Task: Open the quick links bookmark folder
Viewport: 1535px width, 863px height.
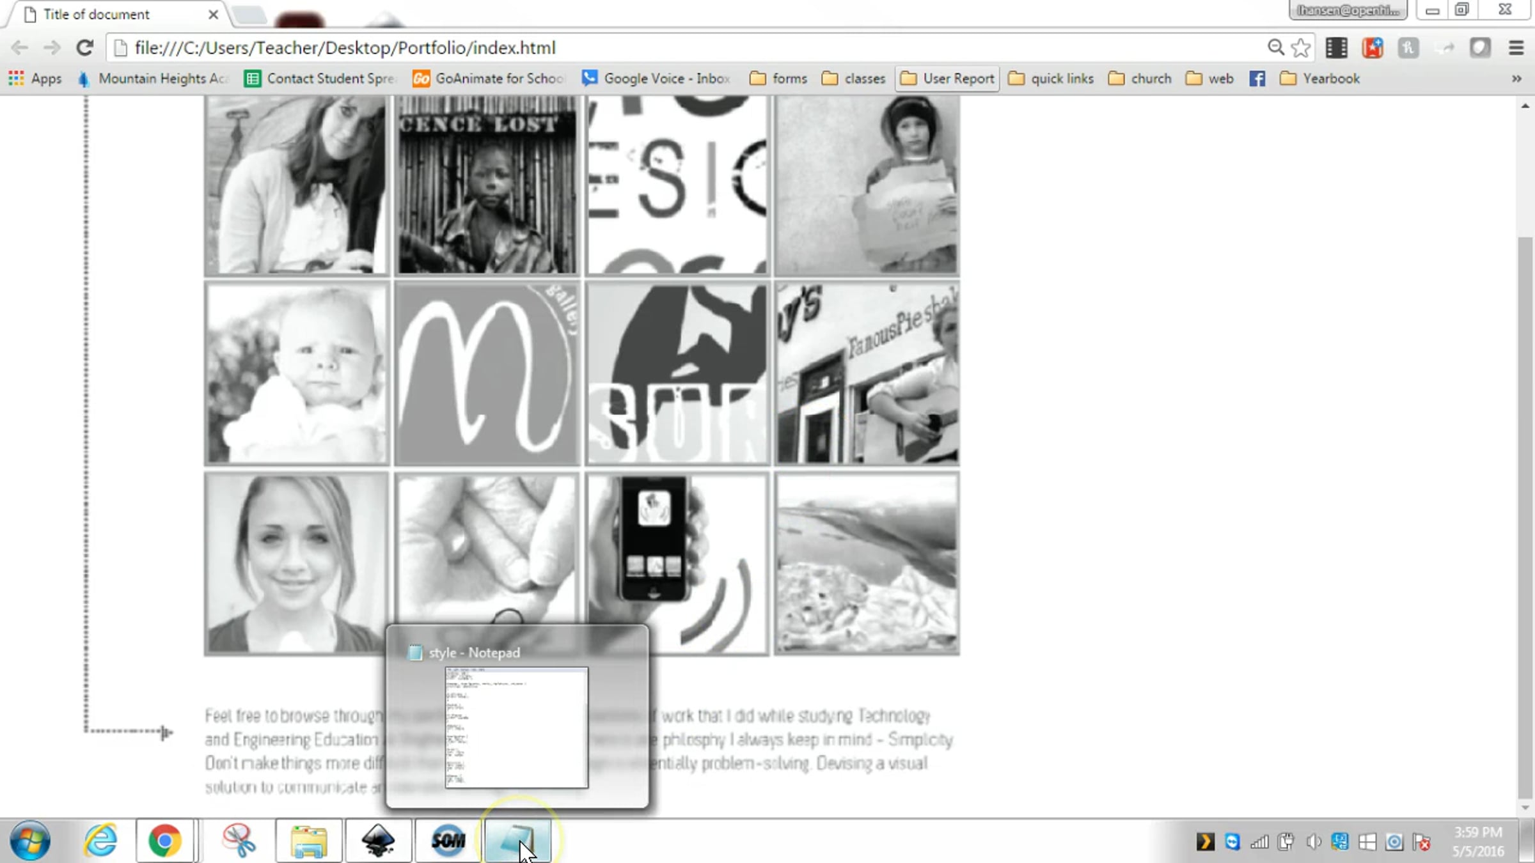Action: pyautogui.click(x=1051, y=79)
